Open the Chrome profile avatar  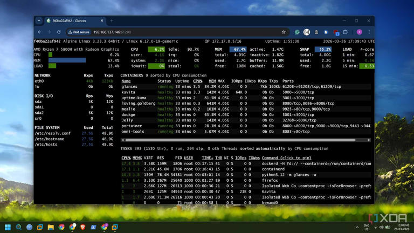click(359, 32)
